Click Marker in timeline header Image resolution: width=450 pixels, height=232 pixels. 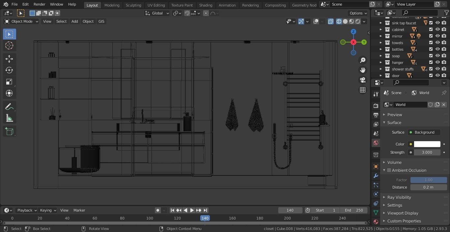(x=79, y=210)
